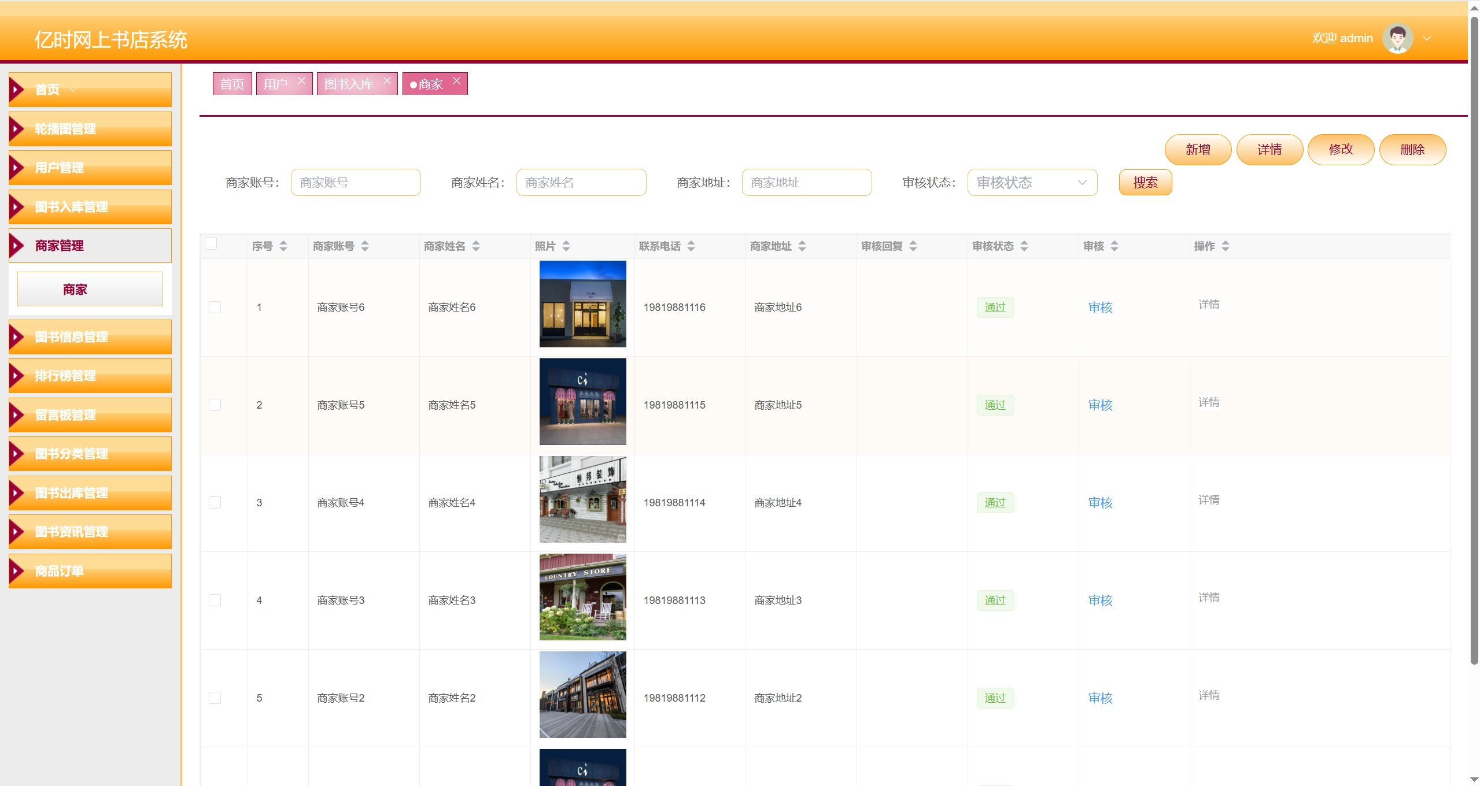The height and width of the screenshot is (786, 1480).
Task: Click the 新增 button
Action: 1198,150
